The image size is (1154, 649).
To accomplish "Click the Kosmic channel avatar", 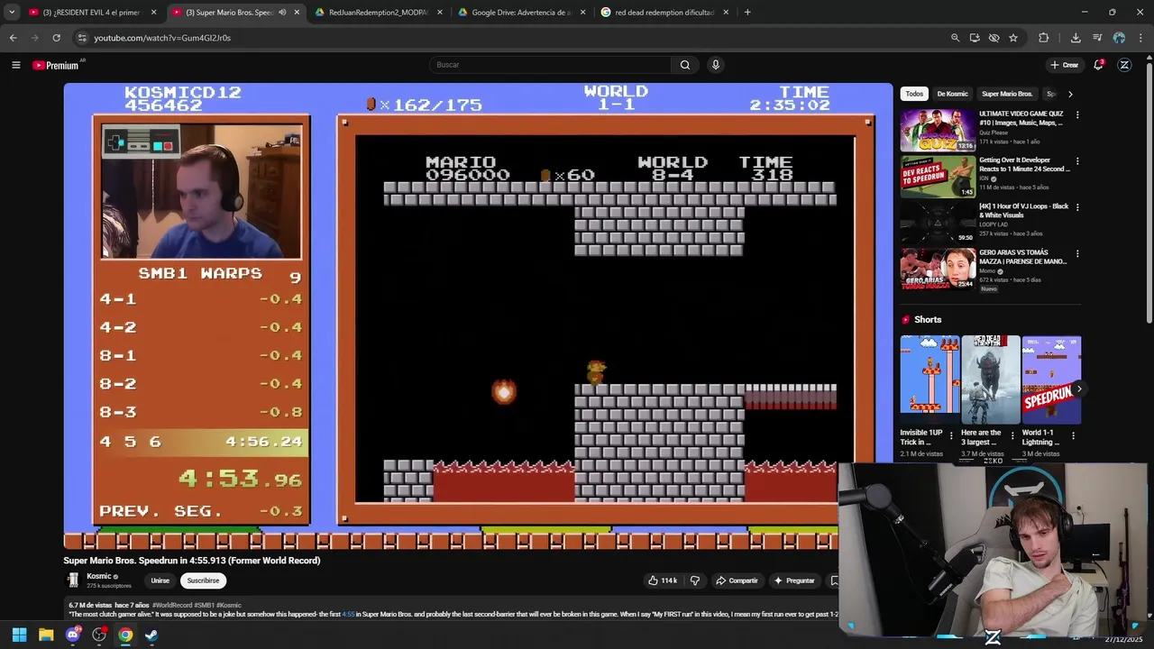I will (x=73, y=580).
